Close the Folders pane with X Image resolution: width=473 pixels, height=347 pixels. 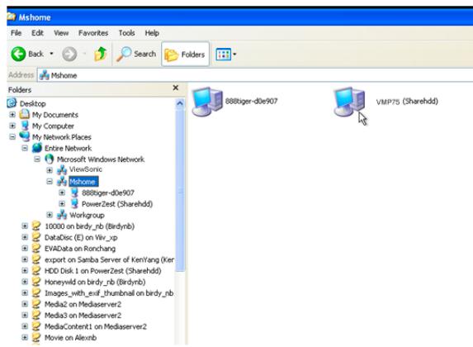(x=176, y=88)
